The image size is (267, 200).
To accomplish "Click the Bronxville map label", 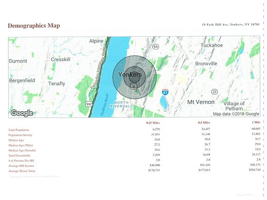I will click(206, 63).
